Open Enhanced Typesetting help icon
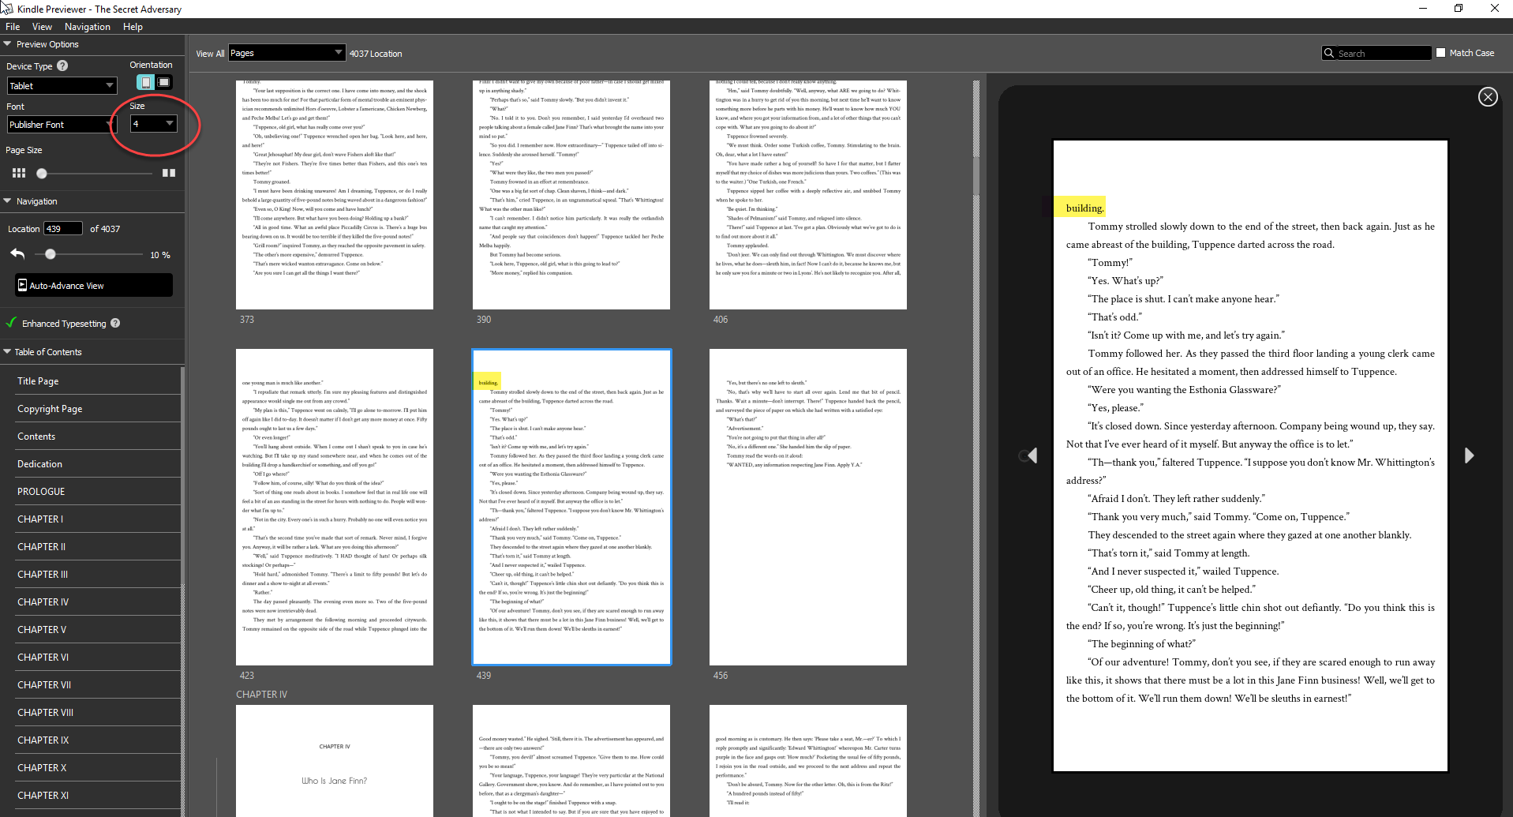1513x817 pixels. (115, 323)
